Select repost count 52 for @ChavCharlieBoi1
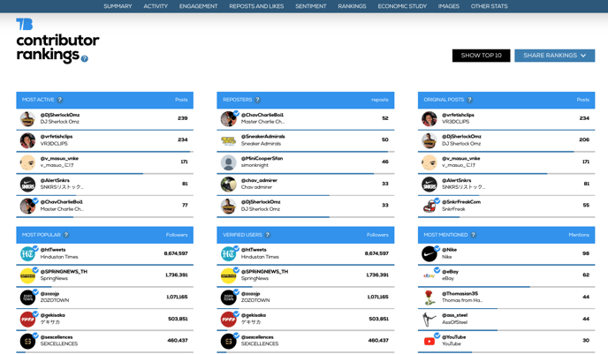 385,118
